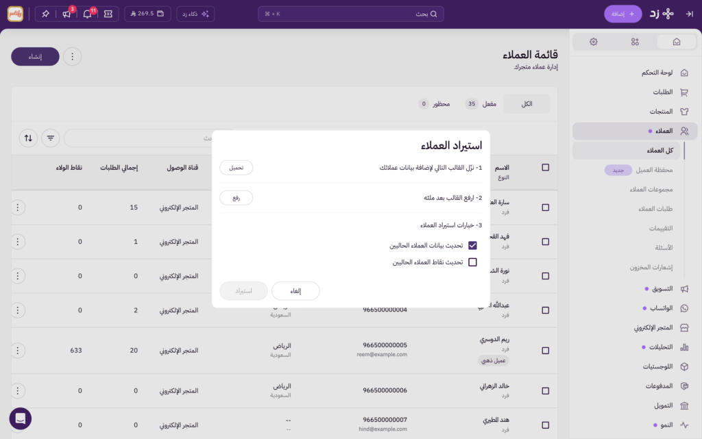Viewport: 702px width, 439px height.
Task: Click إنشاء create button
Action: tap(36, 56)
